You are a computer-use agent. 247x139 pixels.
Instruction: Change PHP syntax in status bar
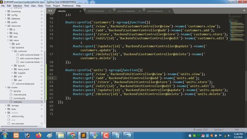[x=237, y=130]
